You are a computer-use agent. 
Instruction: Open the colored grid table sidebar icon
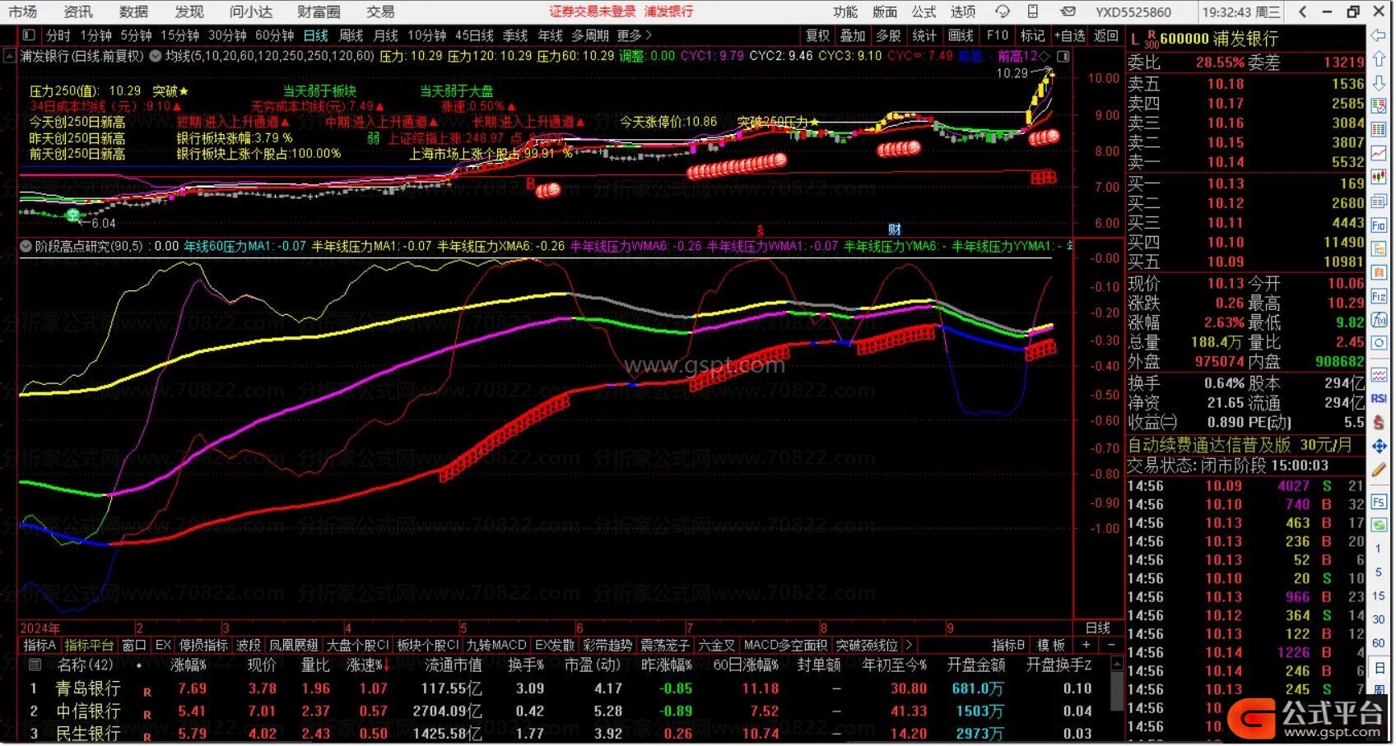(x=1379, y=130)
